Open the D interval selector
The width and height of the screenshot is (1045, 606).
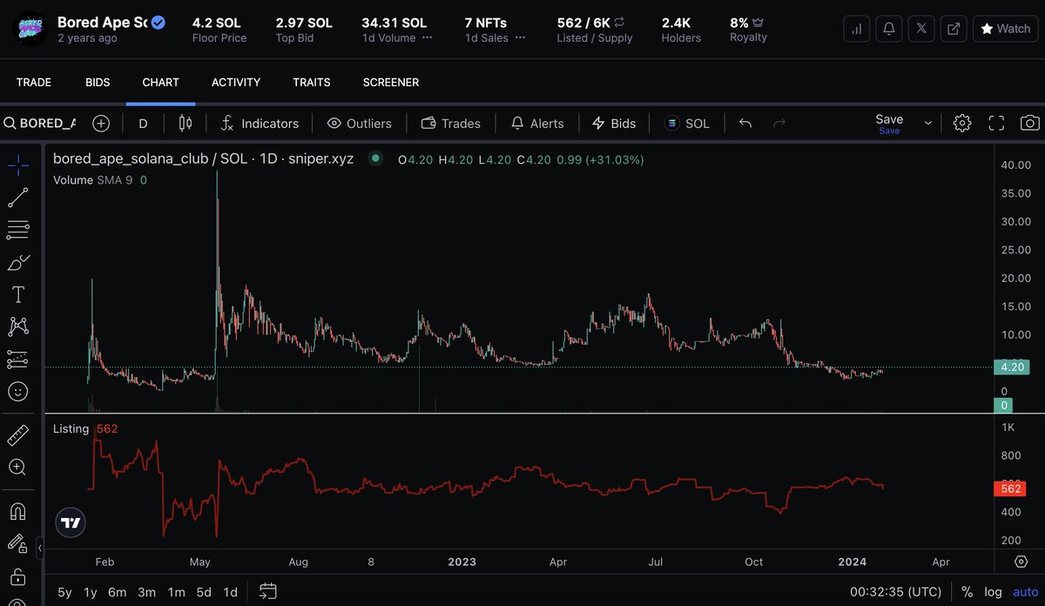tap(143, 124)
